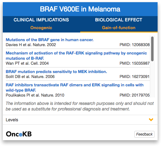
Task: Click the Levels row label
Action: pos(12,120)
